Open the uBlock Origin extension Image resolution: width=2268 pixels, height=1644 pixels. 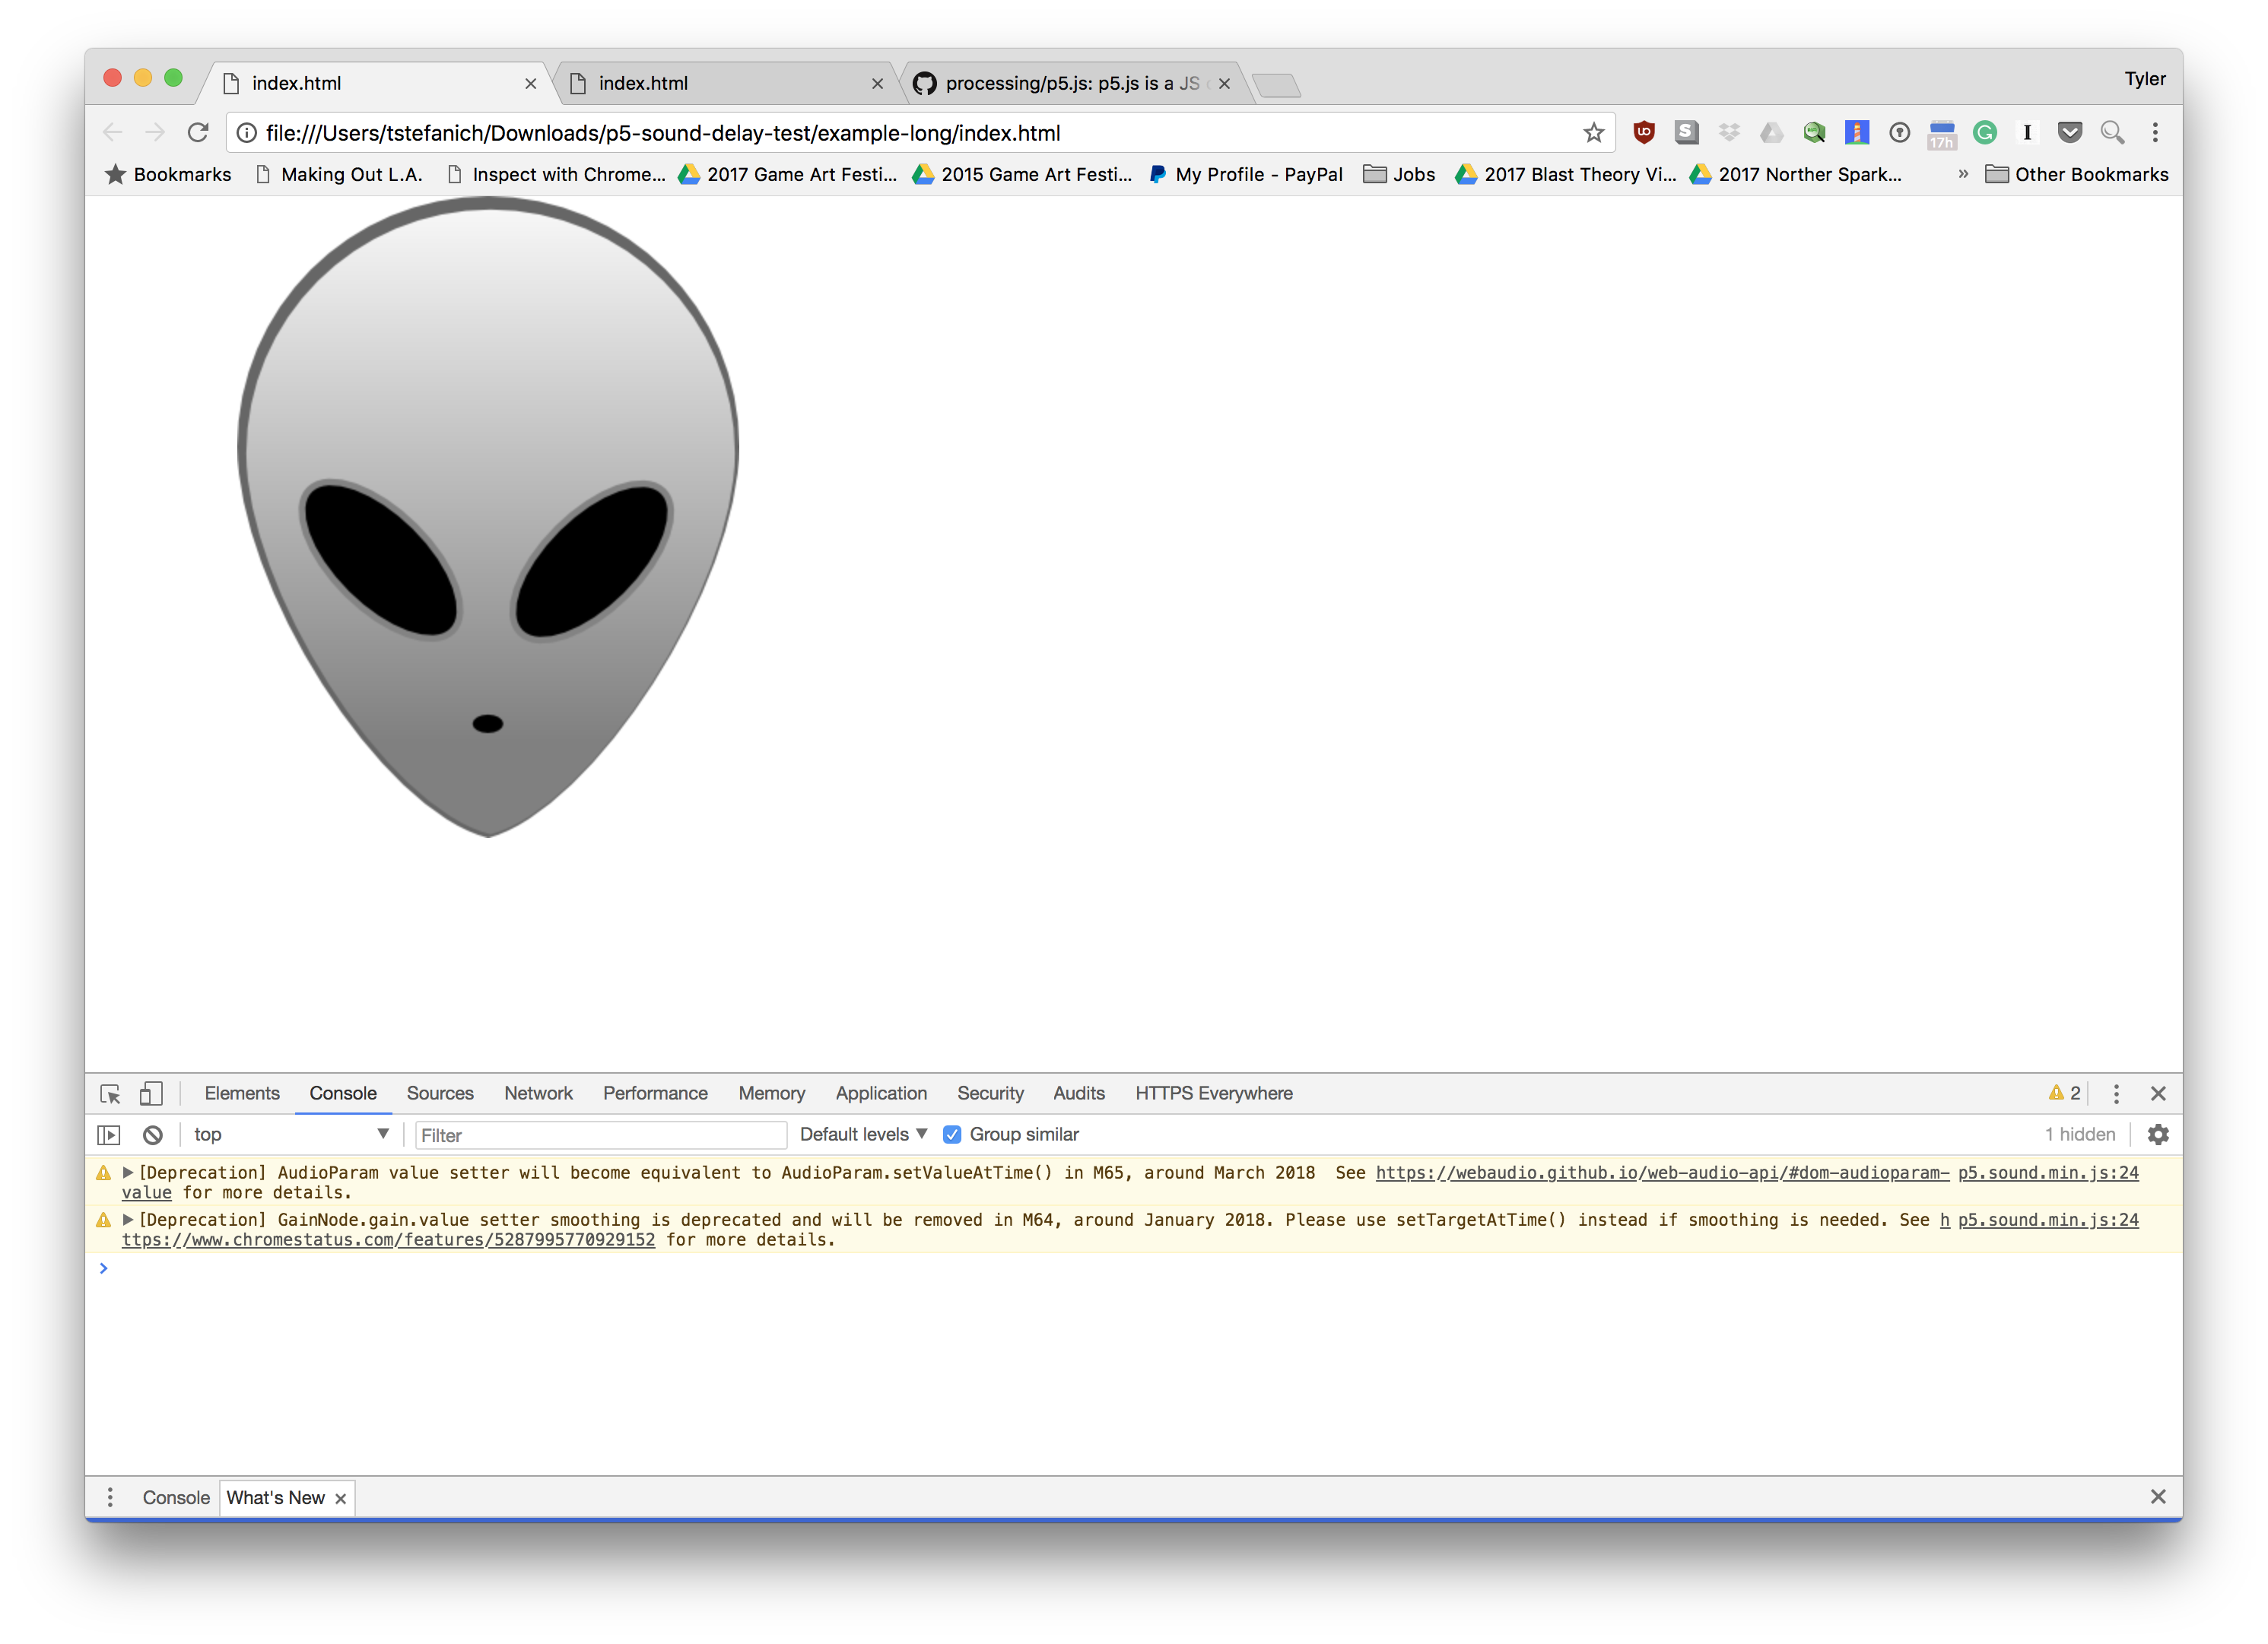1645,132
